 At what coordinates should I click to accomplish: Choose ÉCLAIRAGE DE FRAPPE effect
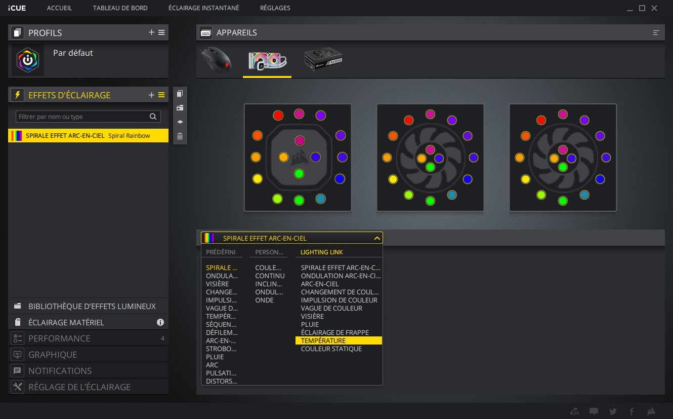point(335,332)
